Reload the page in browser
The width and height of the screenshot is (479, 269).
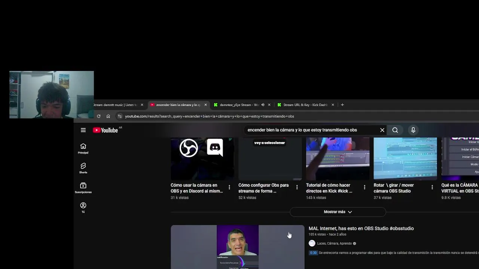pos(98,116)
